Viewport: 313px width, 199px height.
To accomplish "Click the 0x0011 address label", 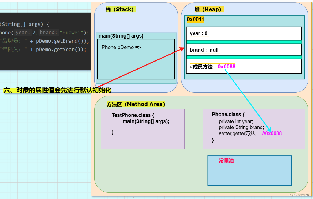I will [195, 19].
